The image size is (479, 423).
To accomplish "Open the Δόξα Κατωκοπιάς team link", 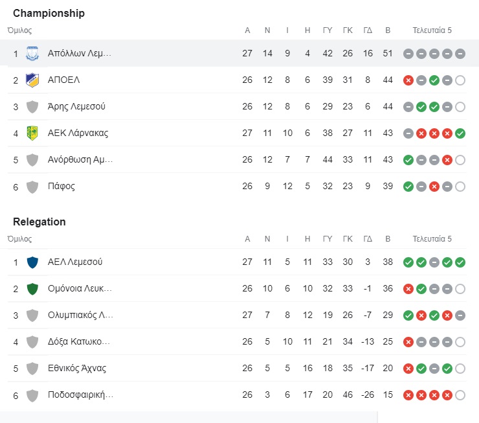I will click(79, 341).
